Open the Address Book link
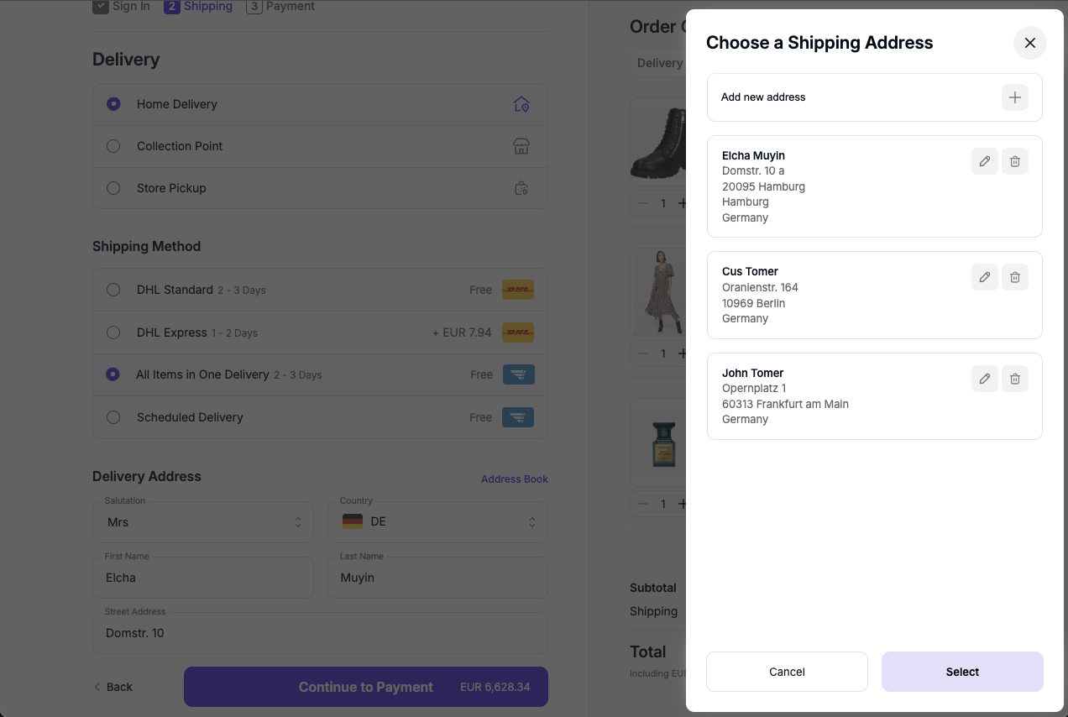Viewport: 1068px width, 717px height. (x=515, y=479)
